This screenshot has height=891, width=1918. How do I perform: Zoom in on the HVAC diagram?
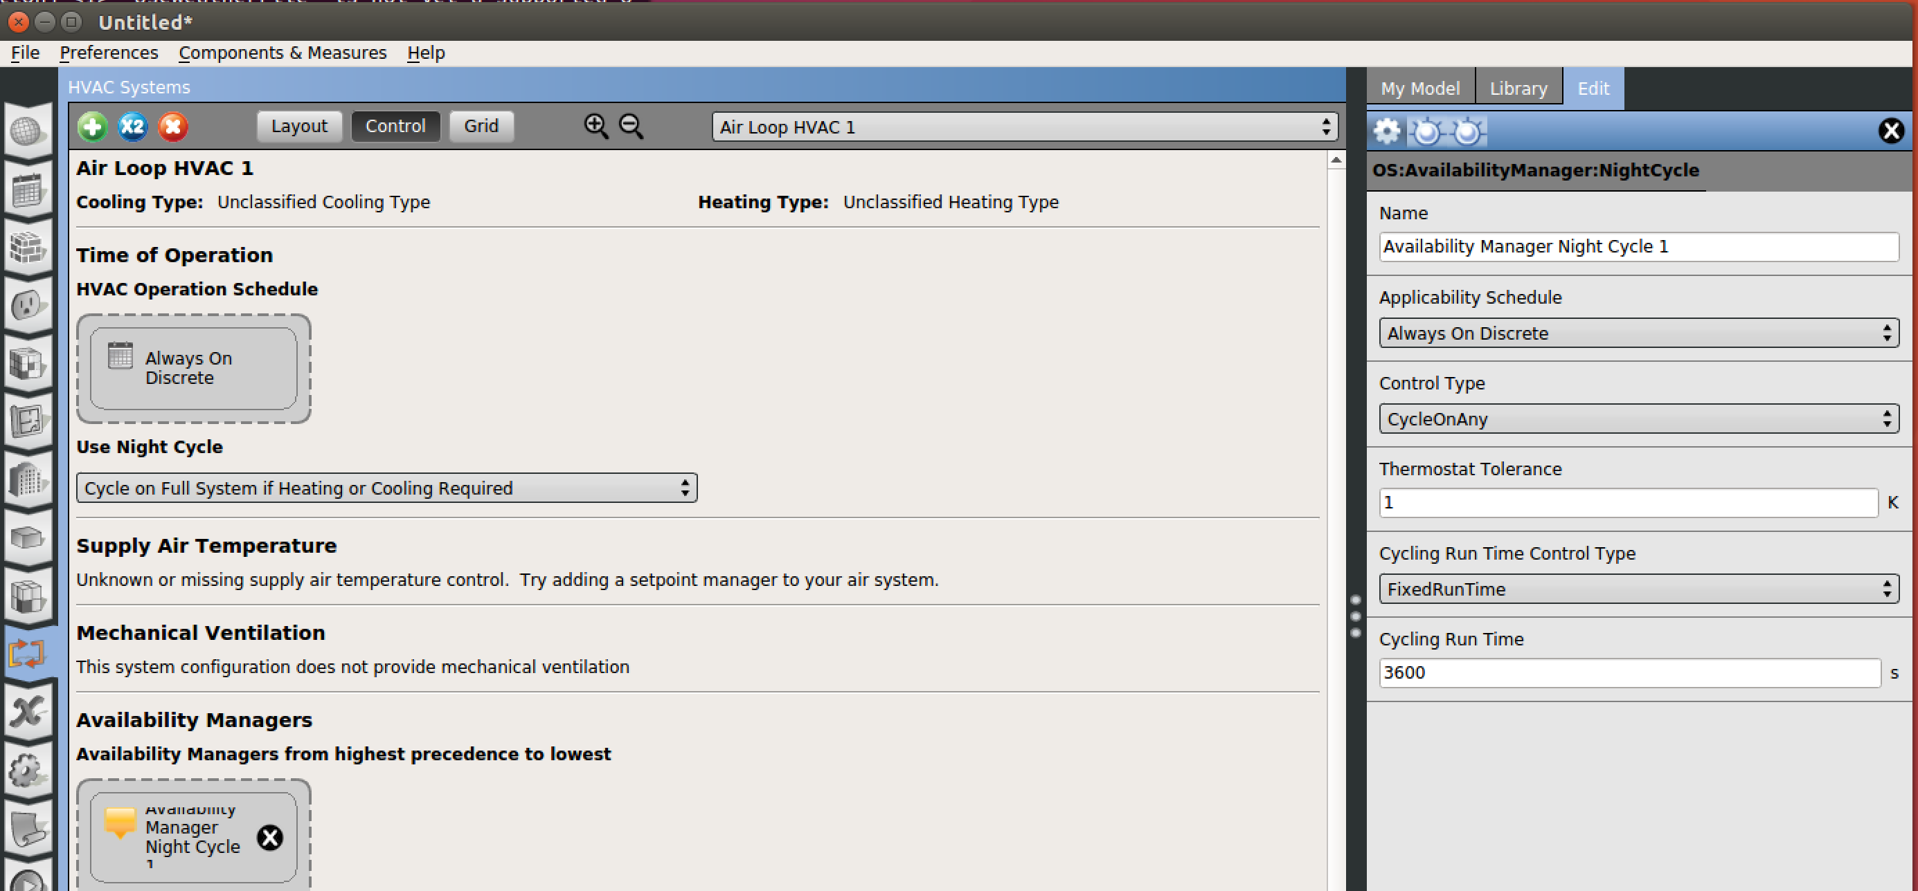pyautogui.click(x=595, y=126)
